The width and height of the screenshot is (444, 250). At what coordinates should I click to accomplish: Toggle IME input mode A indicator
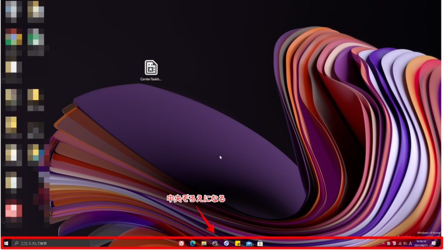point(411,244)
